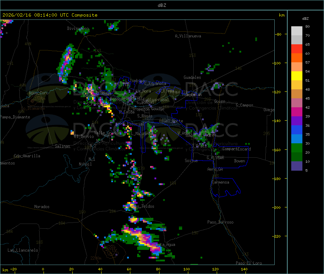Click the Salinas place label

[x=62, y=146]
